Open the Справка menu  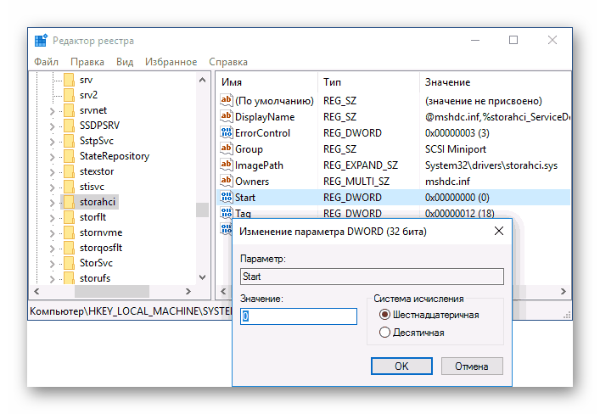click(x=228, y=62)
